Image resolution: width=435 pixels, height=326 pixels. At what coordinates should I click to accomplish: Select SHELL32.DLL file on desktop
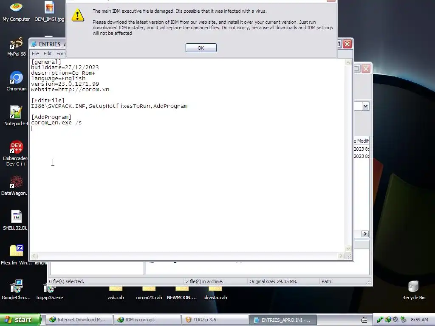coord(15,220)
